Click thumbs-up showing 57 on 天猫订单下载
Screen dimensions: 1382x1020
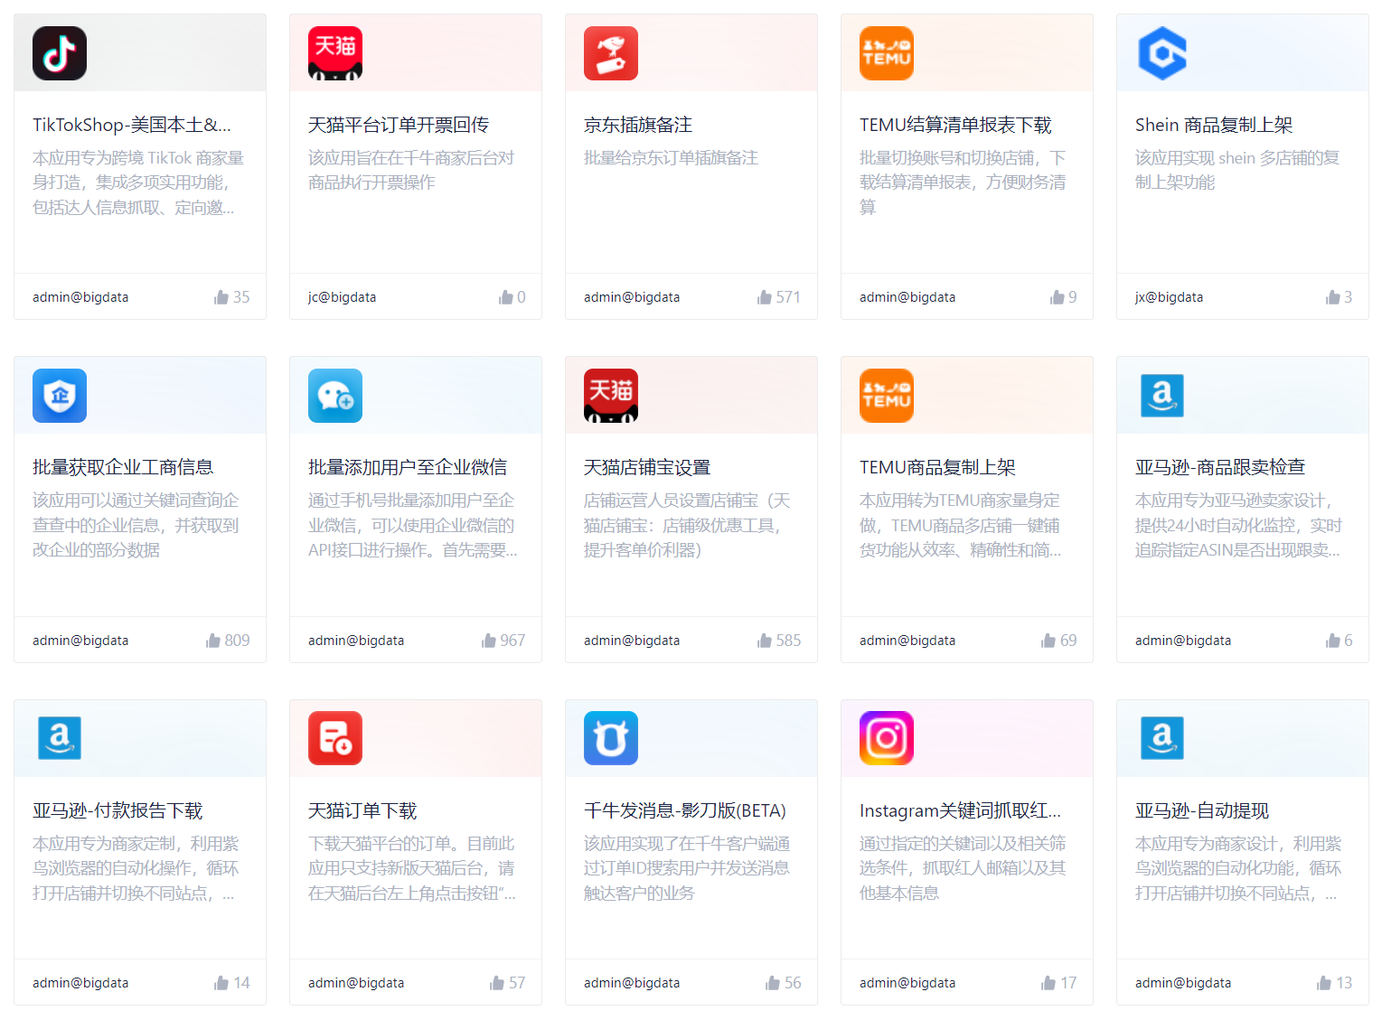[x=497, y=983]
